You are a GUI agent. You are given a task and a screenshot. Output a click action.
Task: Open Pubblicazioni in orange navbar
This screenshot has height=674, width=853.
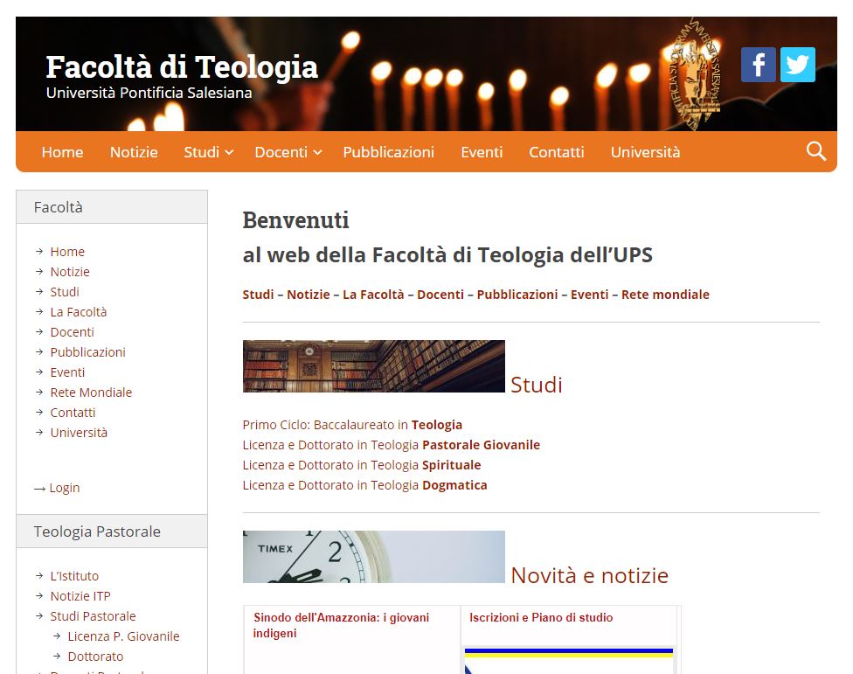pyautogui.click(x=388, y=152)
